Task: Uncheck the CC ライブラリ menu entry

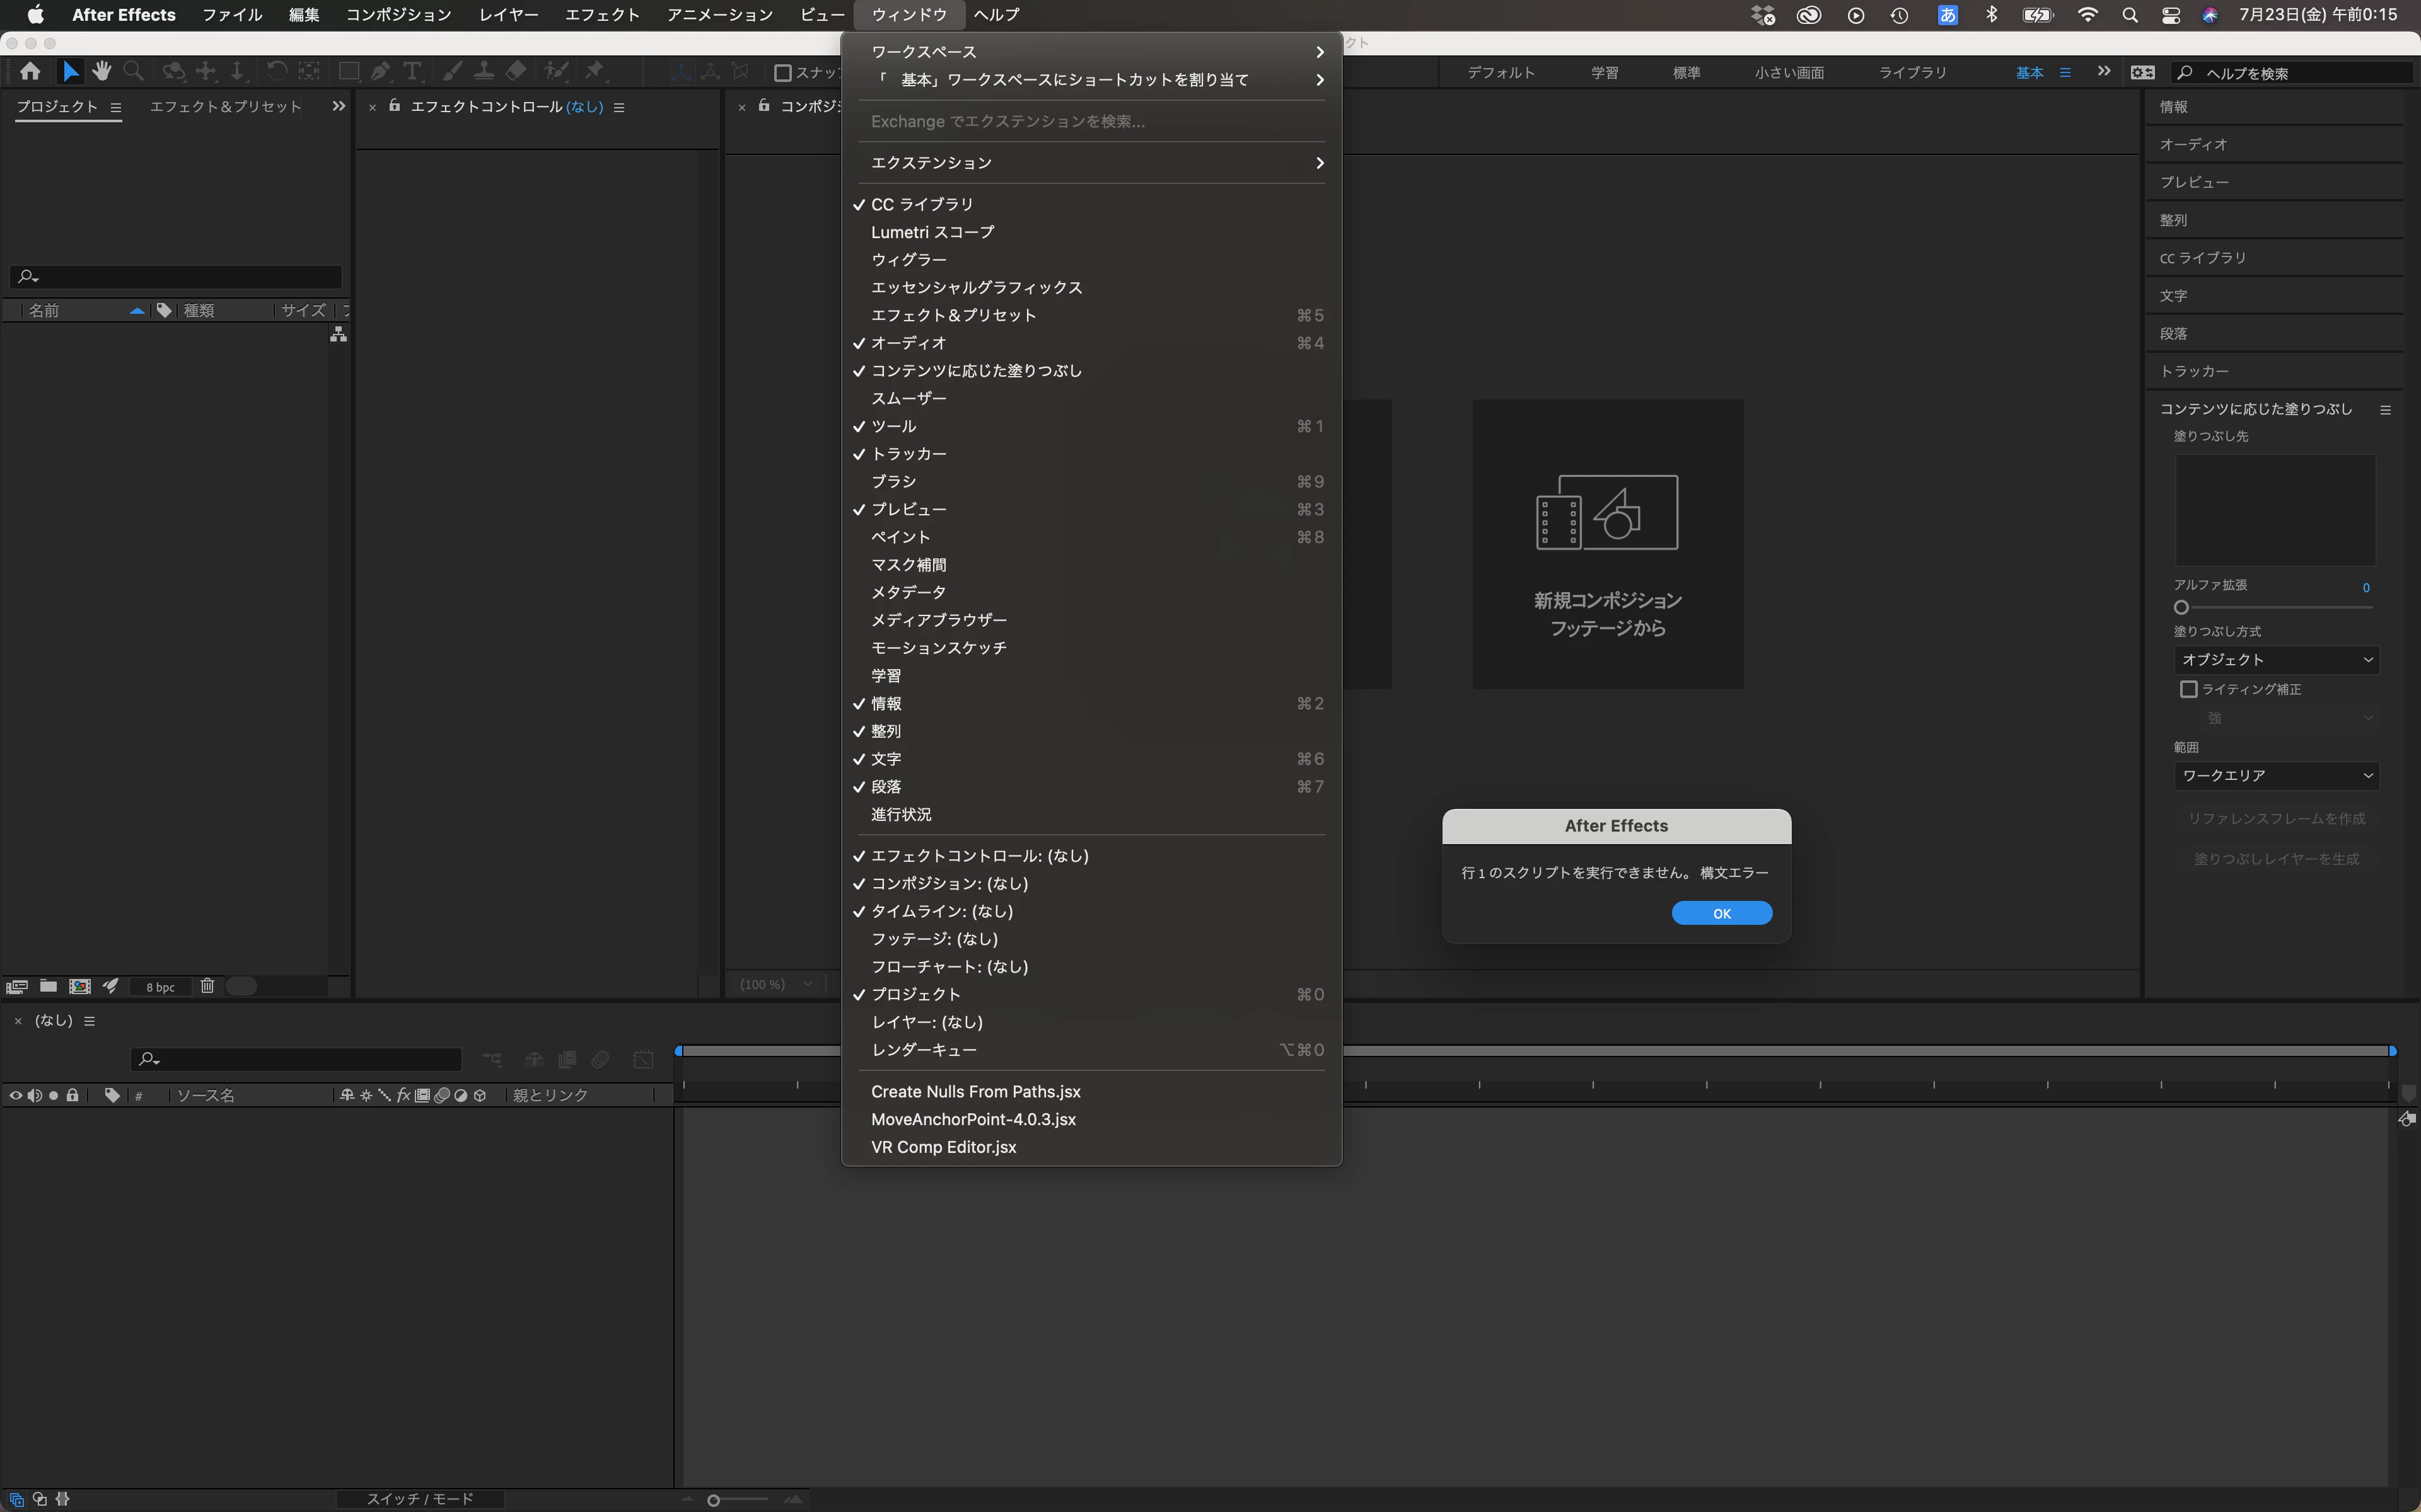Action: (x=921, y=204)
